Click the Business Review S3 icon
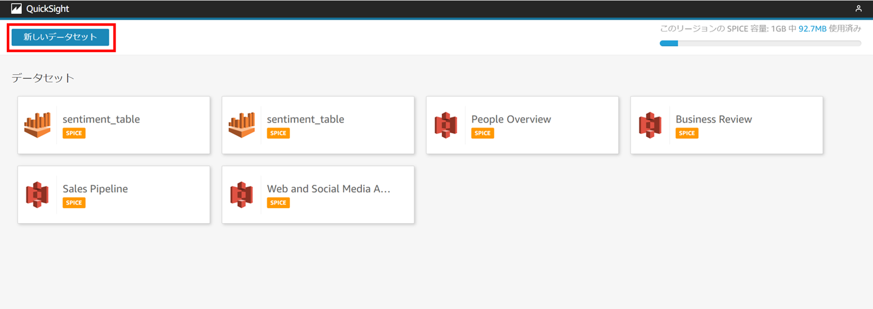 (x=650, y=125)
